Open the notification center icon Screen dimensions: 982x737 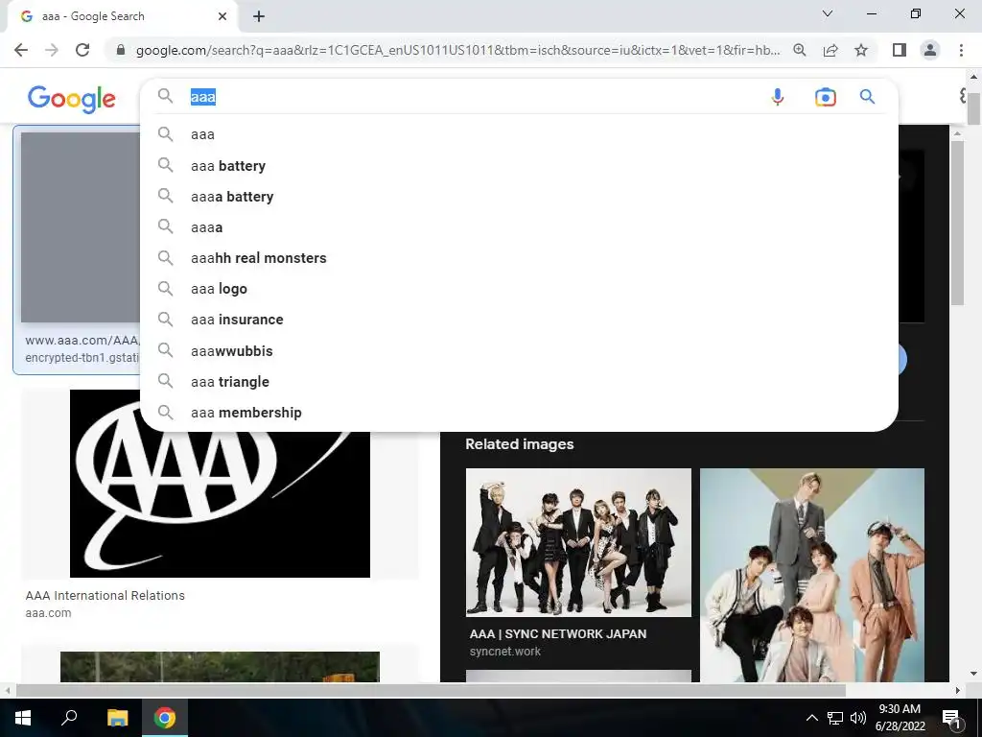[952, 718]
